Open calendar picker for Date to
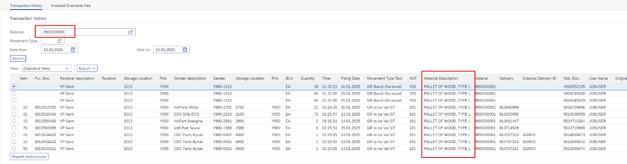This screenshot has width=627, height=164. coord(185,50)
